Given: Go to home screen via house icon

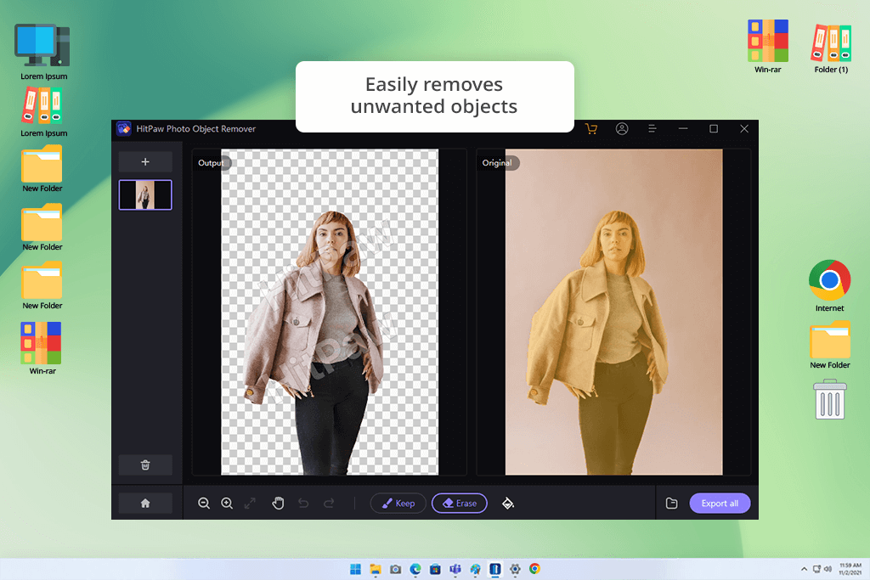Looking at the screenshot, I should 145,503.
